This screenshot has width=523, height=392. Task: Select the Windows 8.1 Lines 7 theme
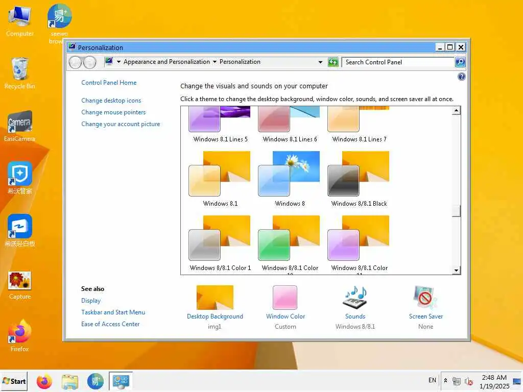[x=359, y=125]
